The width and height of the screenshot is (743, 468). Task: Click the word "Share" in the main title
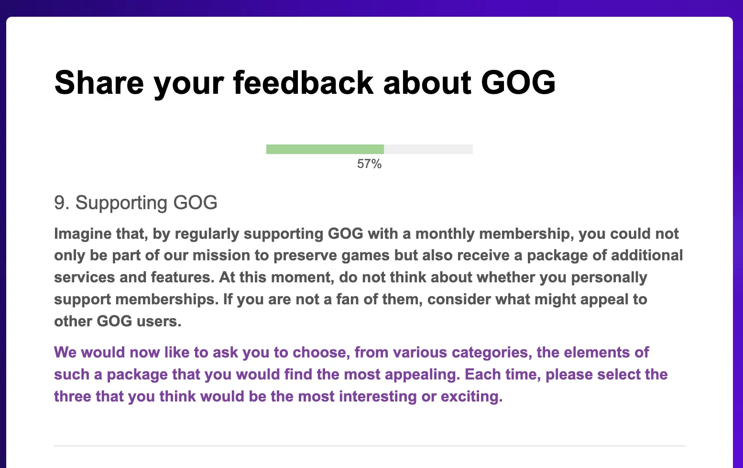(x=99, y=82)
